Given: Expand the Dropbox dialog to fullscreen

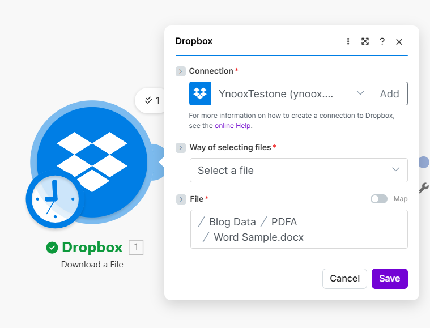Looking at the screenshot, I should pos(365,41).
